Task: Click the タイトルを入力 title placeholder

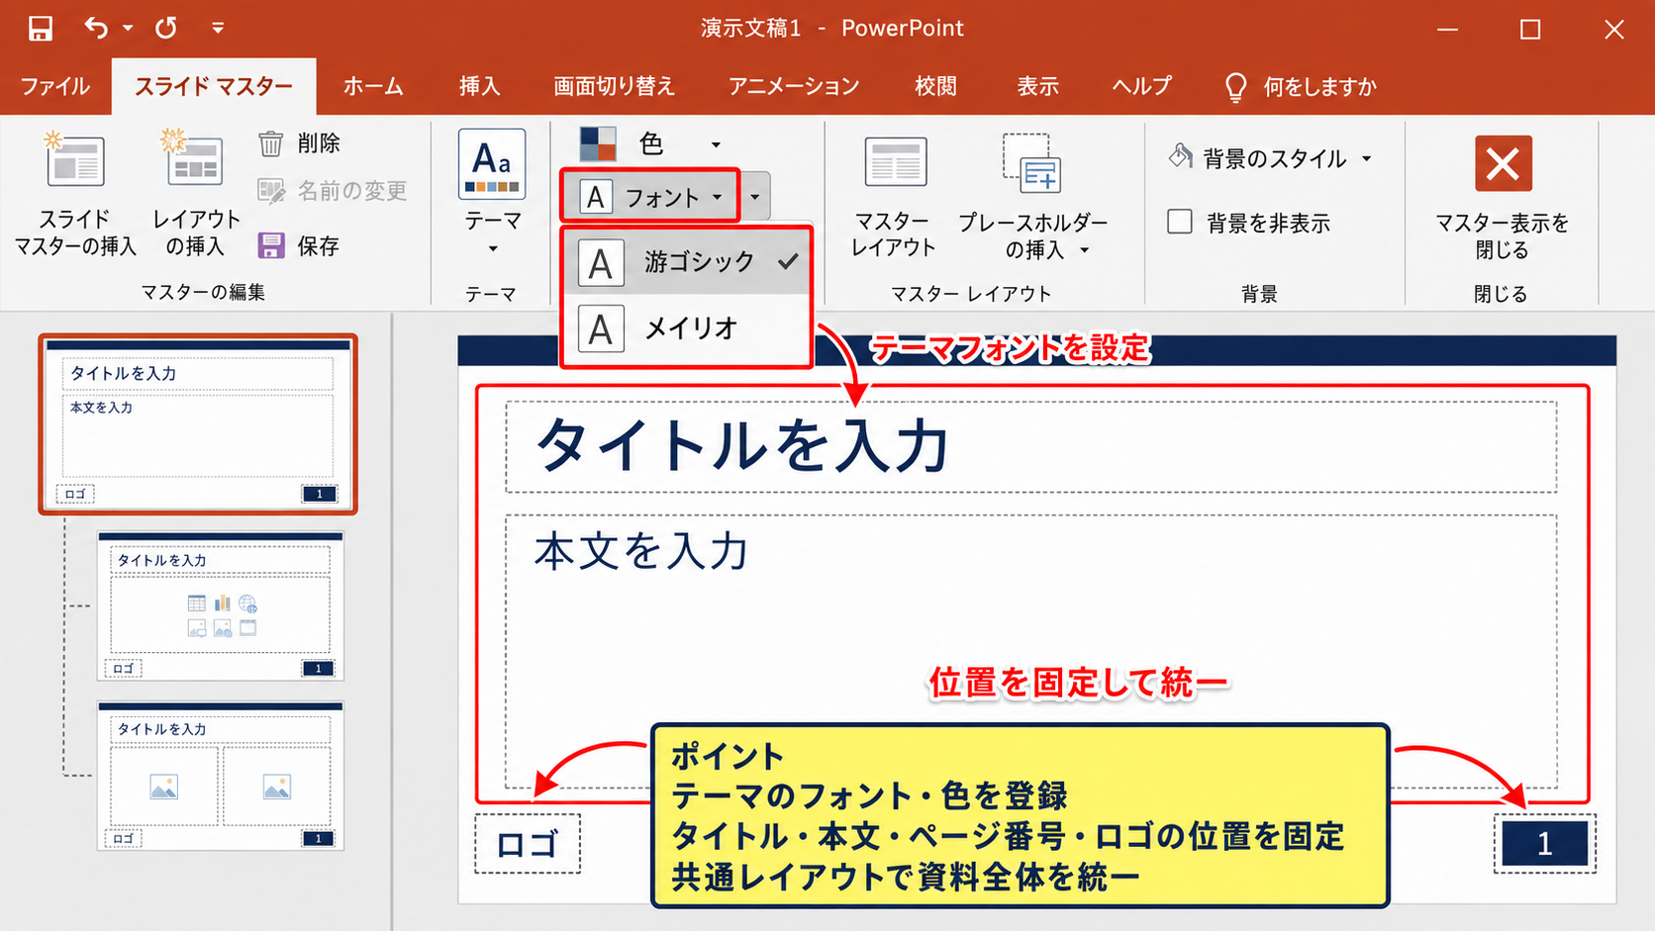Action: pos(1030,446)
